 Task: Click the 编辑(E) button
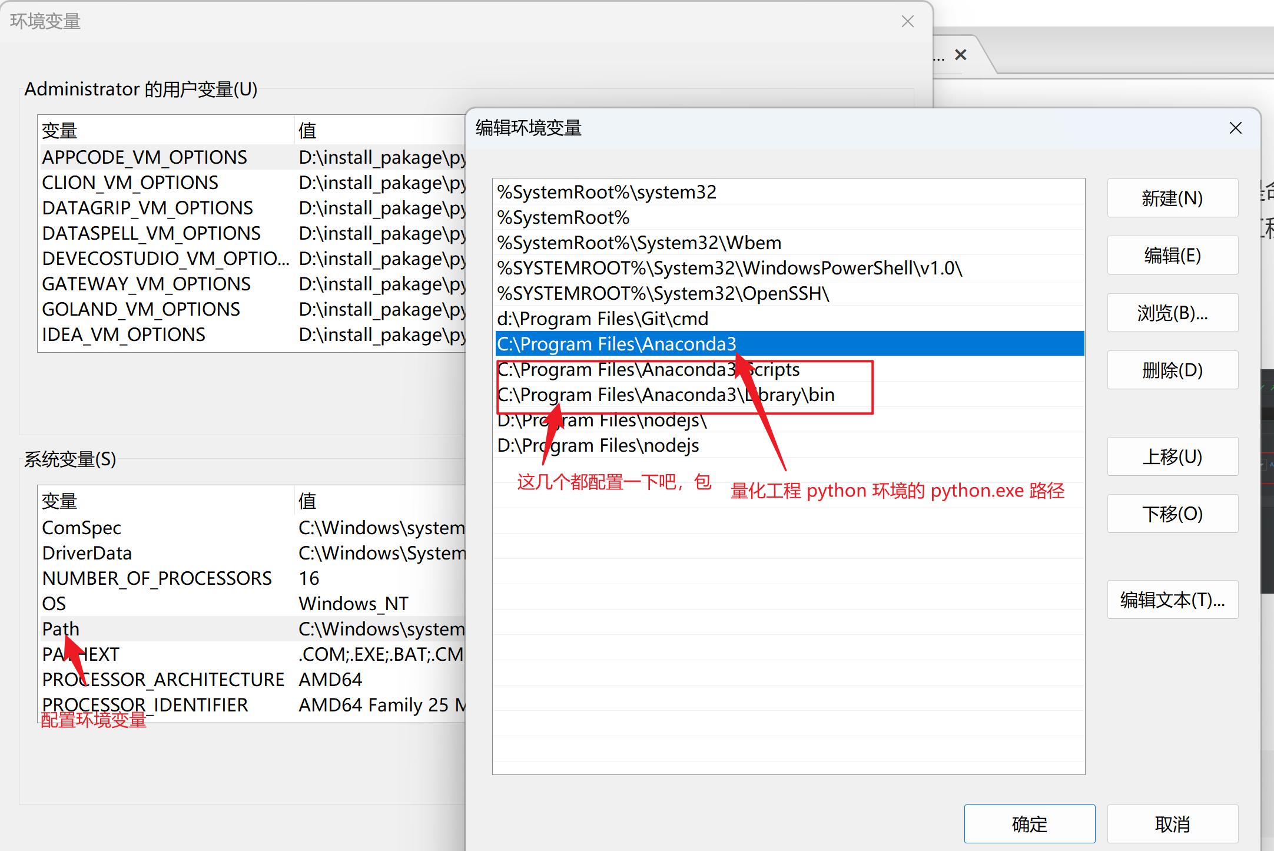(x=1172, y=256)
